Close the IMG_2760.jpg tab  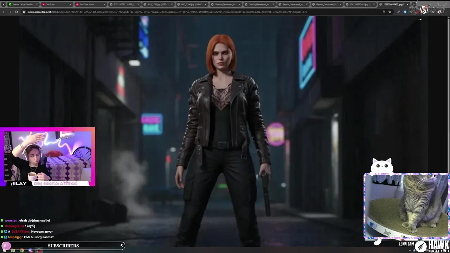click(x=206, y=5)
